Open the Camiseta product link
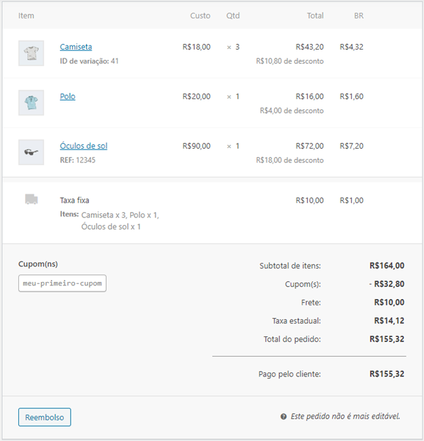Image resolution: width=424 pixels, height=441 pixels. point(75,47)
